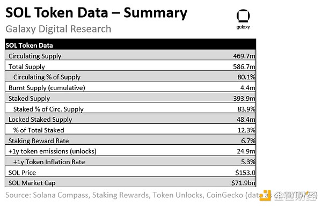Viewport: 322px width, 207px height.
Task: Click the $71.9bn market cap value
Action: point(243,183)
